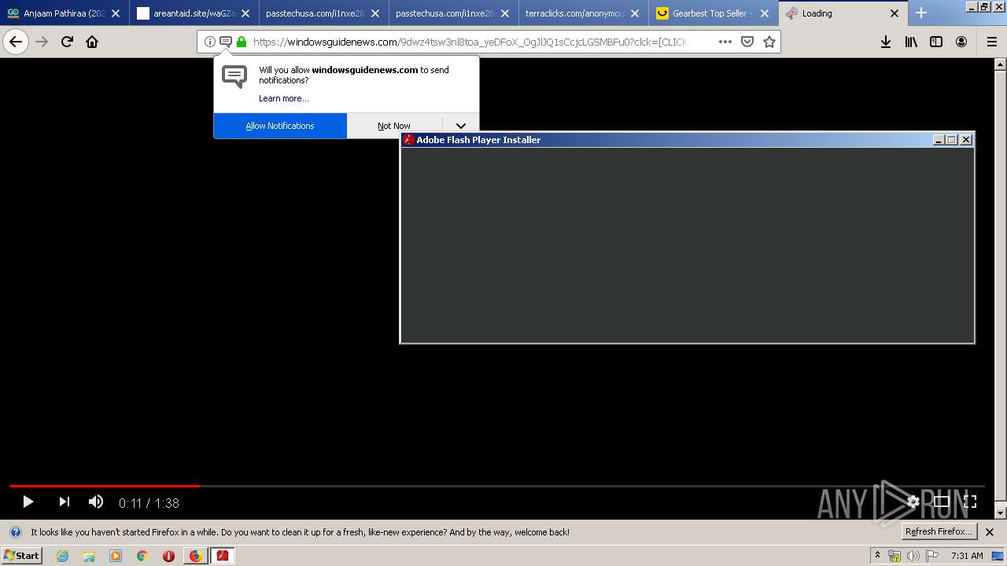Switch video to theater mode
This screenshot has width=1007, height=566.
coord(942,502)
